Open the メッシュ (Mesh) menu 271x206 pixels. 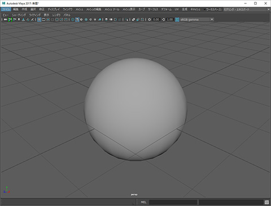pos(79,10)
